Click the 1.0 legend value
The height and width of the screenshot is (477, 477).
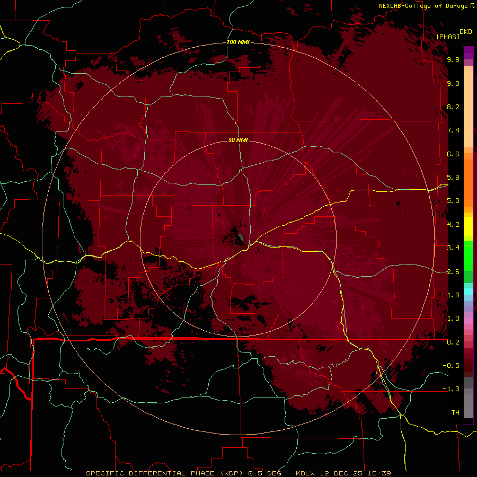(x=453, y=319)
